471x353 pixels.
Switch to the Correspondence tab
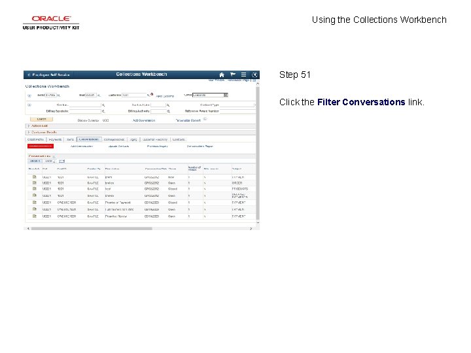click(114, 140)
